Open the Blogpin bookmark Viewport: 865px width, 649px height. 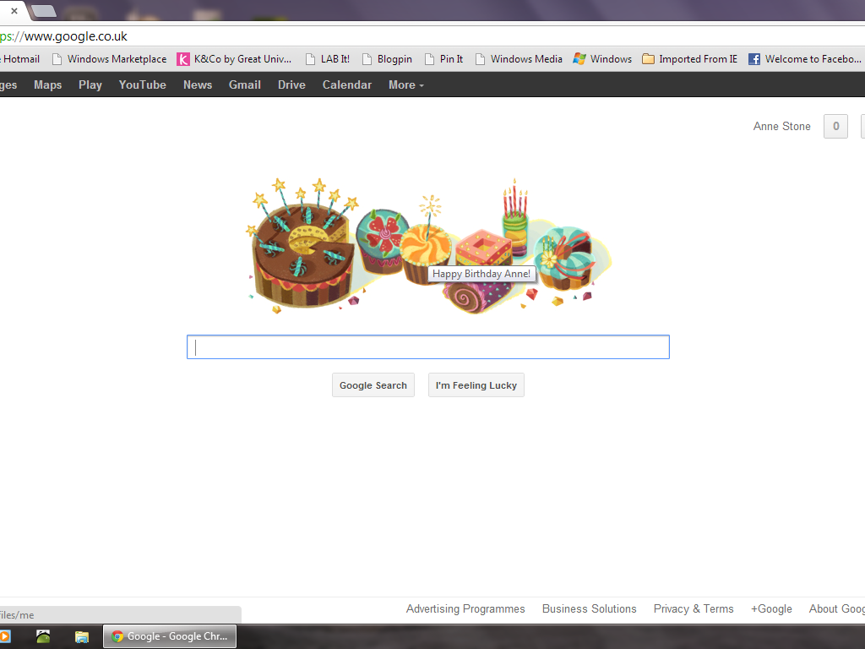click(x=387, y=59)
